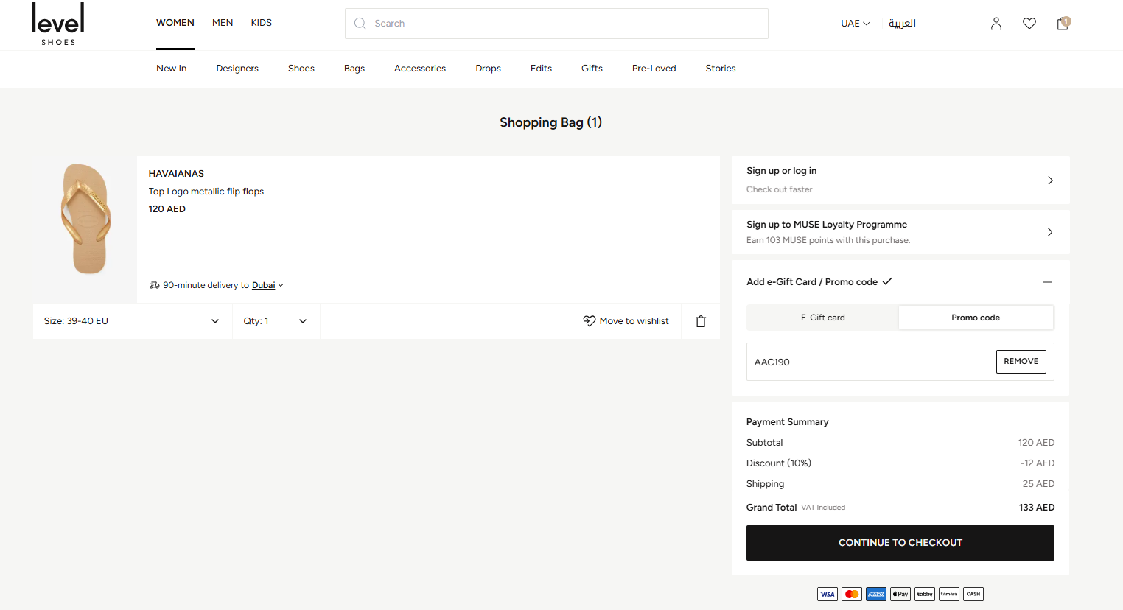Image resolution: width=1123 pixels, height=610 pixels.
Task: Select the MEN category tab
Action: point(223,23)
